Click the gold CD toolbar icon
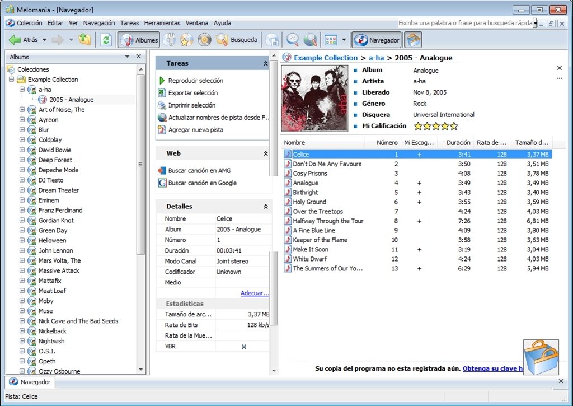The width and height of the screenshot is (573, 406). click(205, 40)
